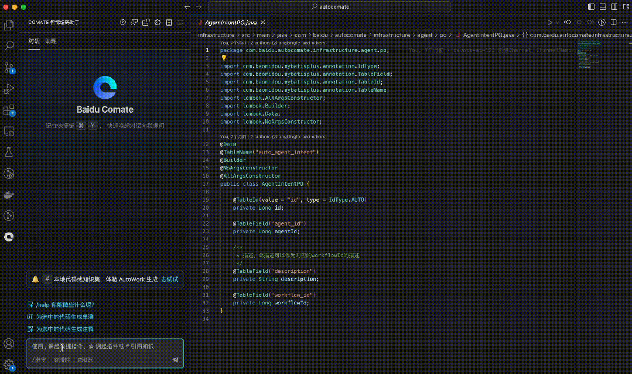This screenshot has height=374, width=632.
Task: Open the Accounts icon in activity bar
Action: pyautogui.click(x=9, y=344)
